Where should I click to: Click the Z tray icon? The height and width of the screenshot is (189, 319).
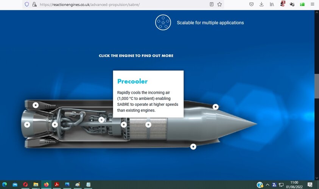274,185
